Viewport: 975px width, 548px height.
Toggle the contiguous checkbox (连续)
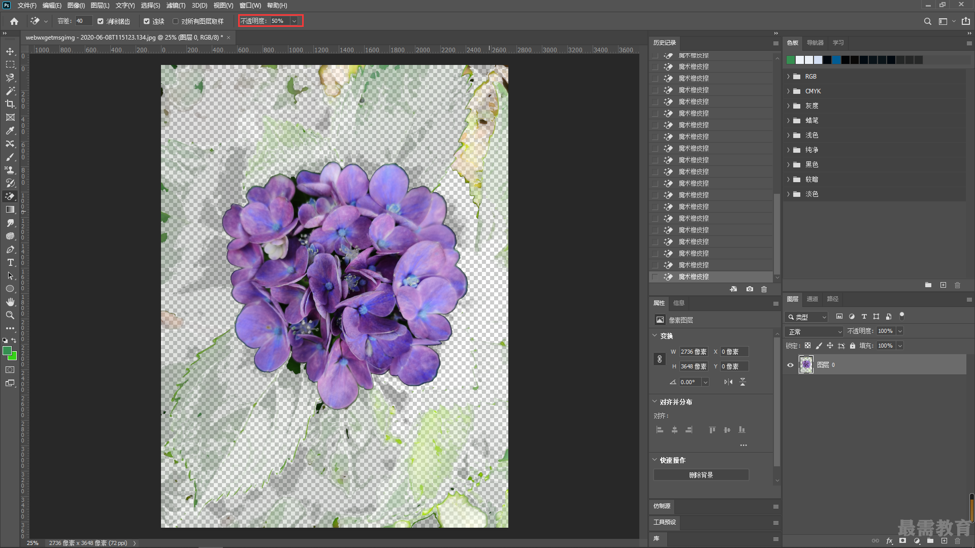[147, 21]
